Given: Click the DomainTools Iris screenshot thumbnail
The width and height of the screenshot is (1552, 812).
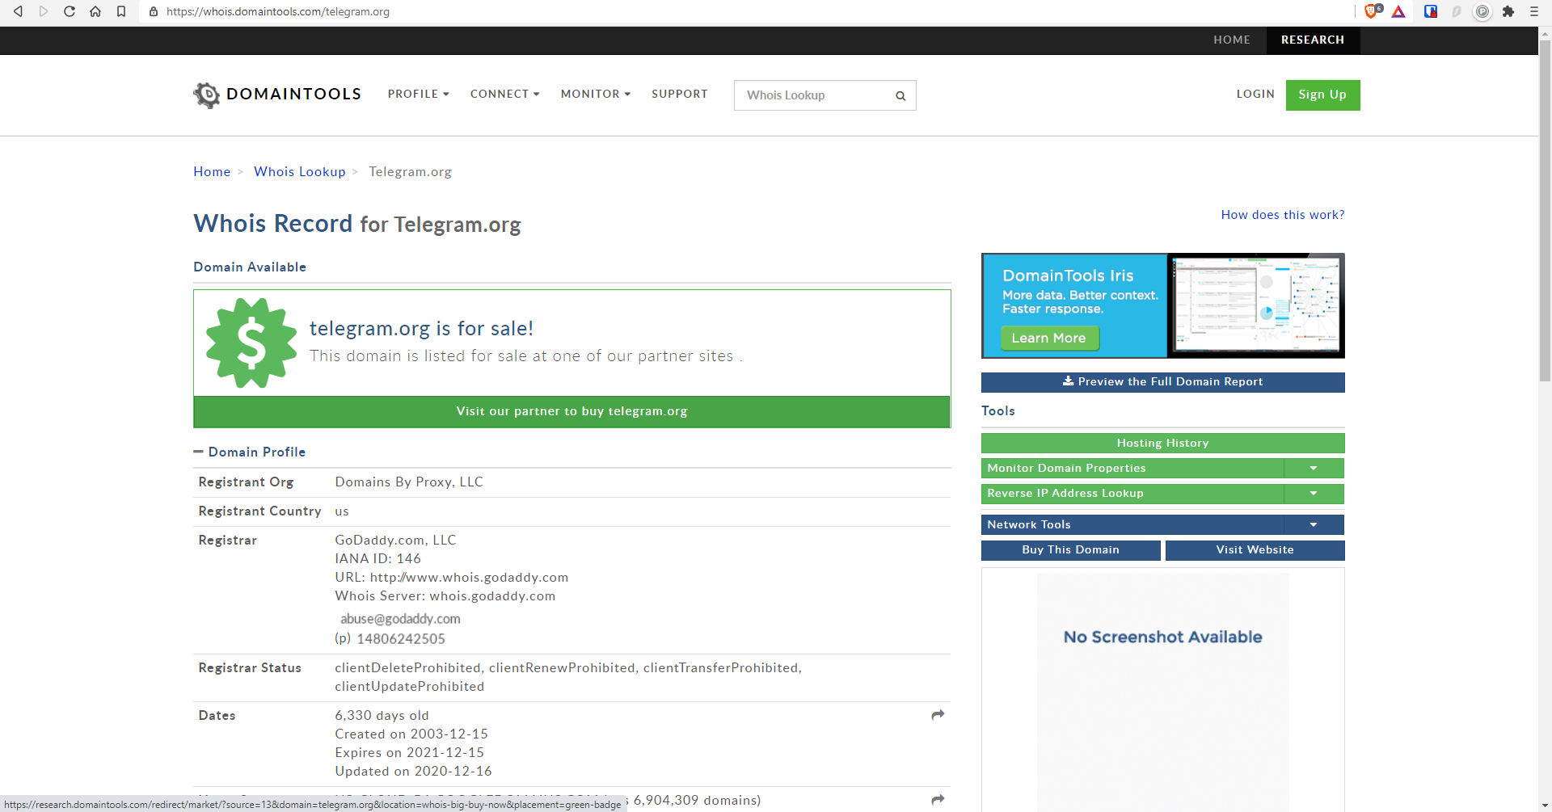Looking at the screenshot, I should [1256, 305].
